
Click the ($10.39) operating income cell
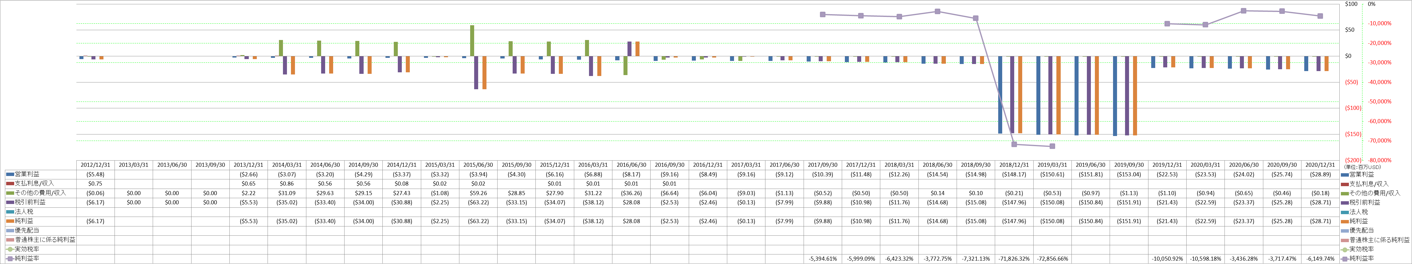pos(822,174)
